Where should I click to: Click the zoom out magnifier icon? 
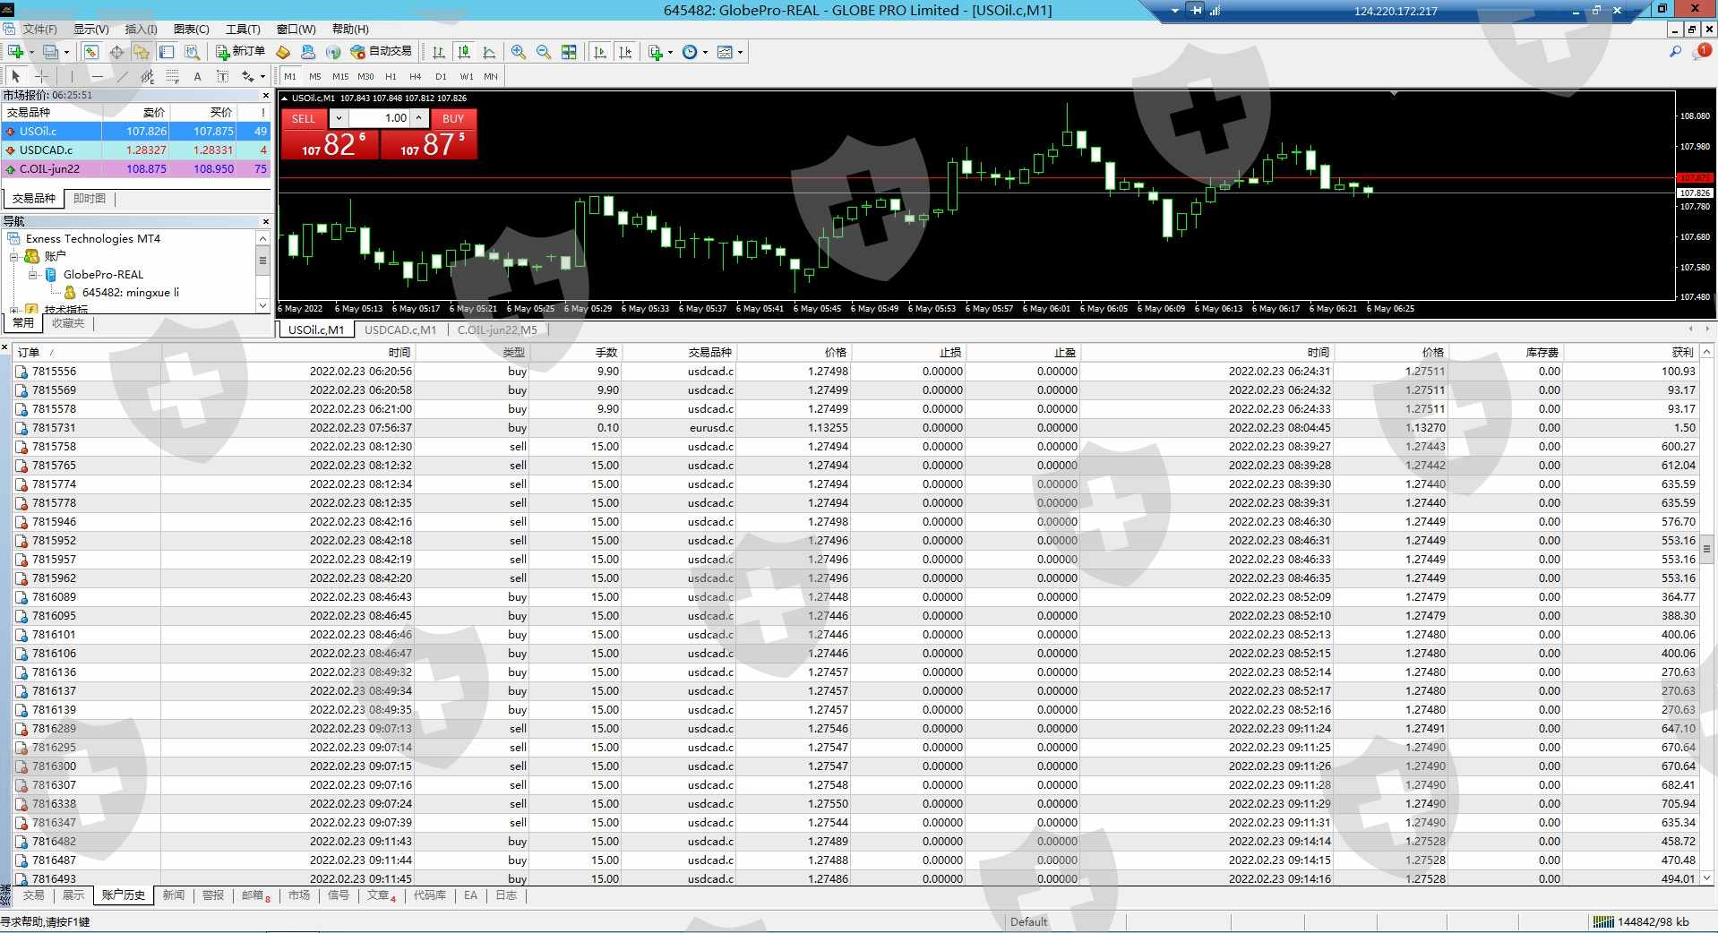[543, 52]
